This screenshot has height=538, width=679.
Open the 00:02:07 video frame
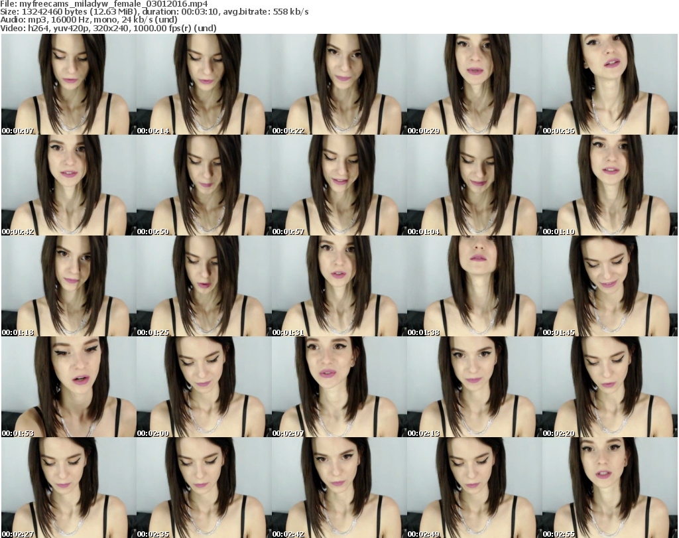tap(339, 387)
